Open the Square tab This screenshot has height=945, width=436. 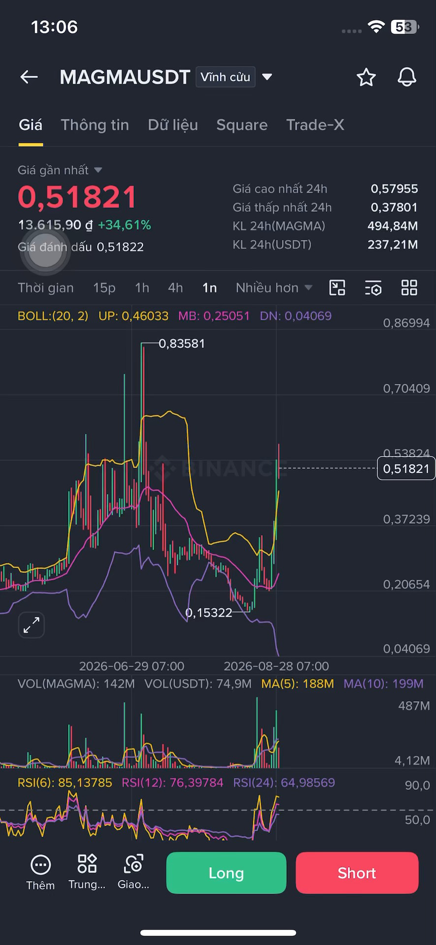[242, 125]
